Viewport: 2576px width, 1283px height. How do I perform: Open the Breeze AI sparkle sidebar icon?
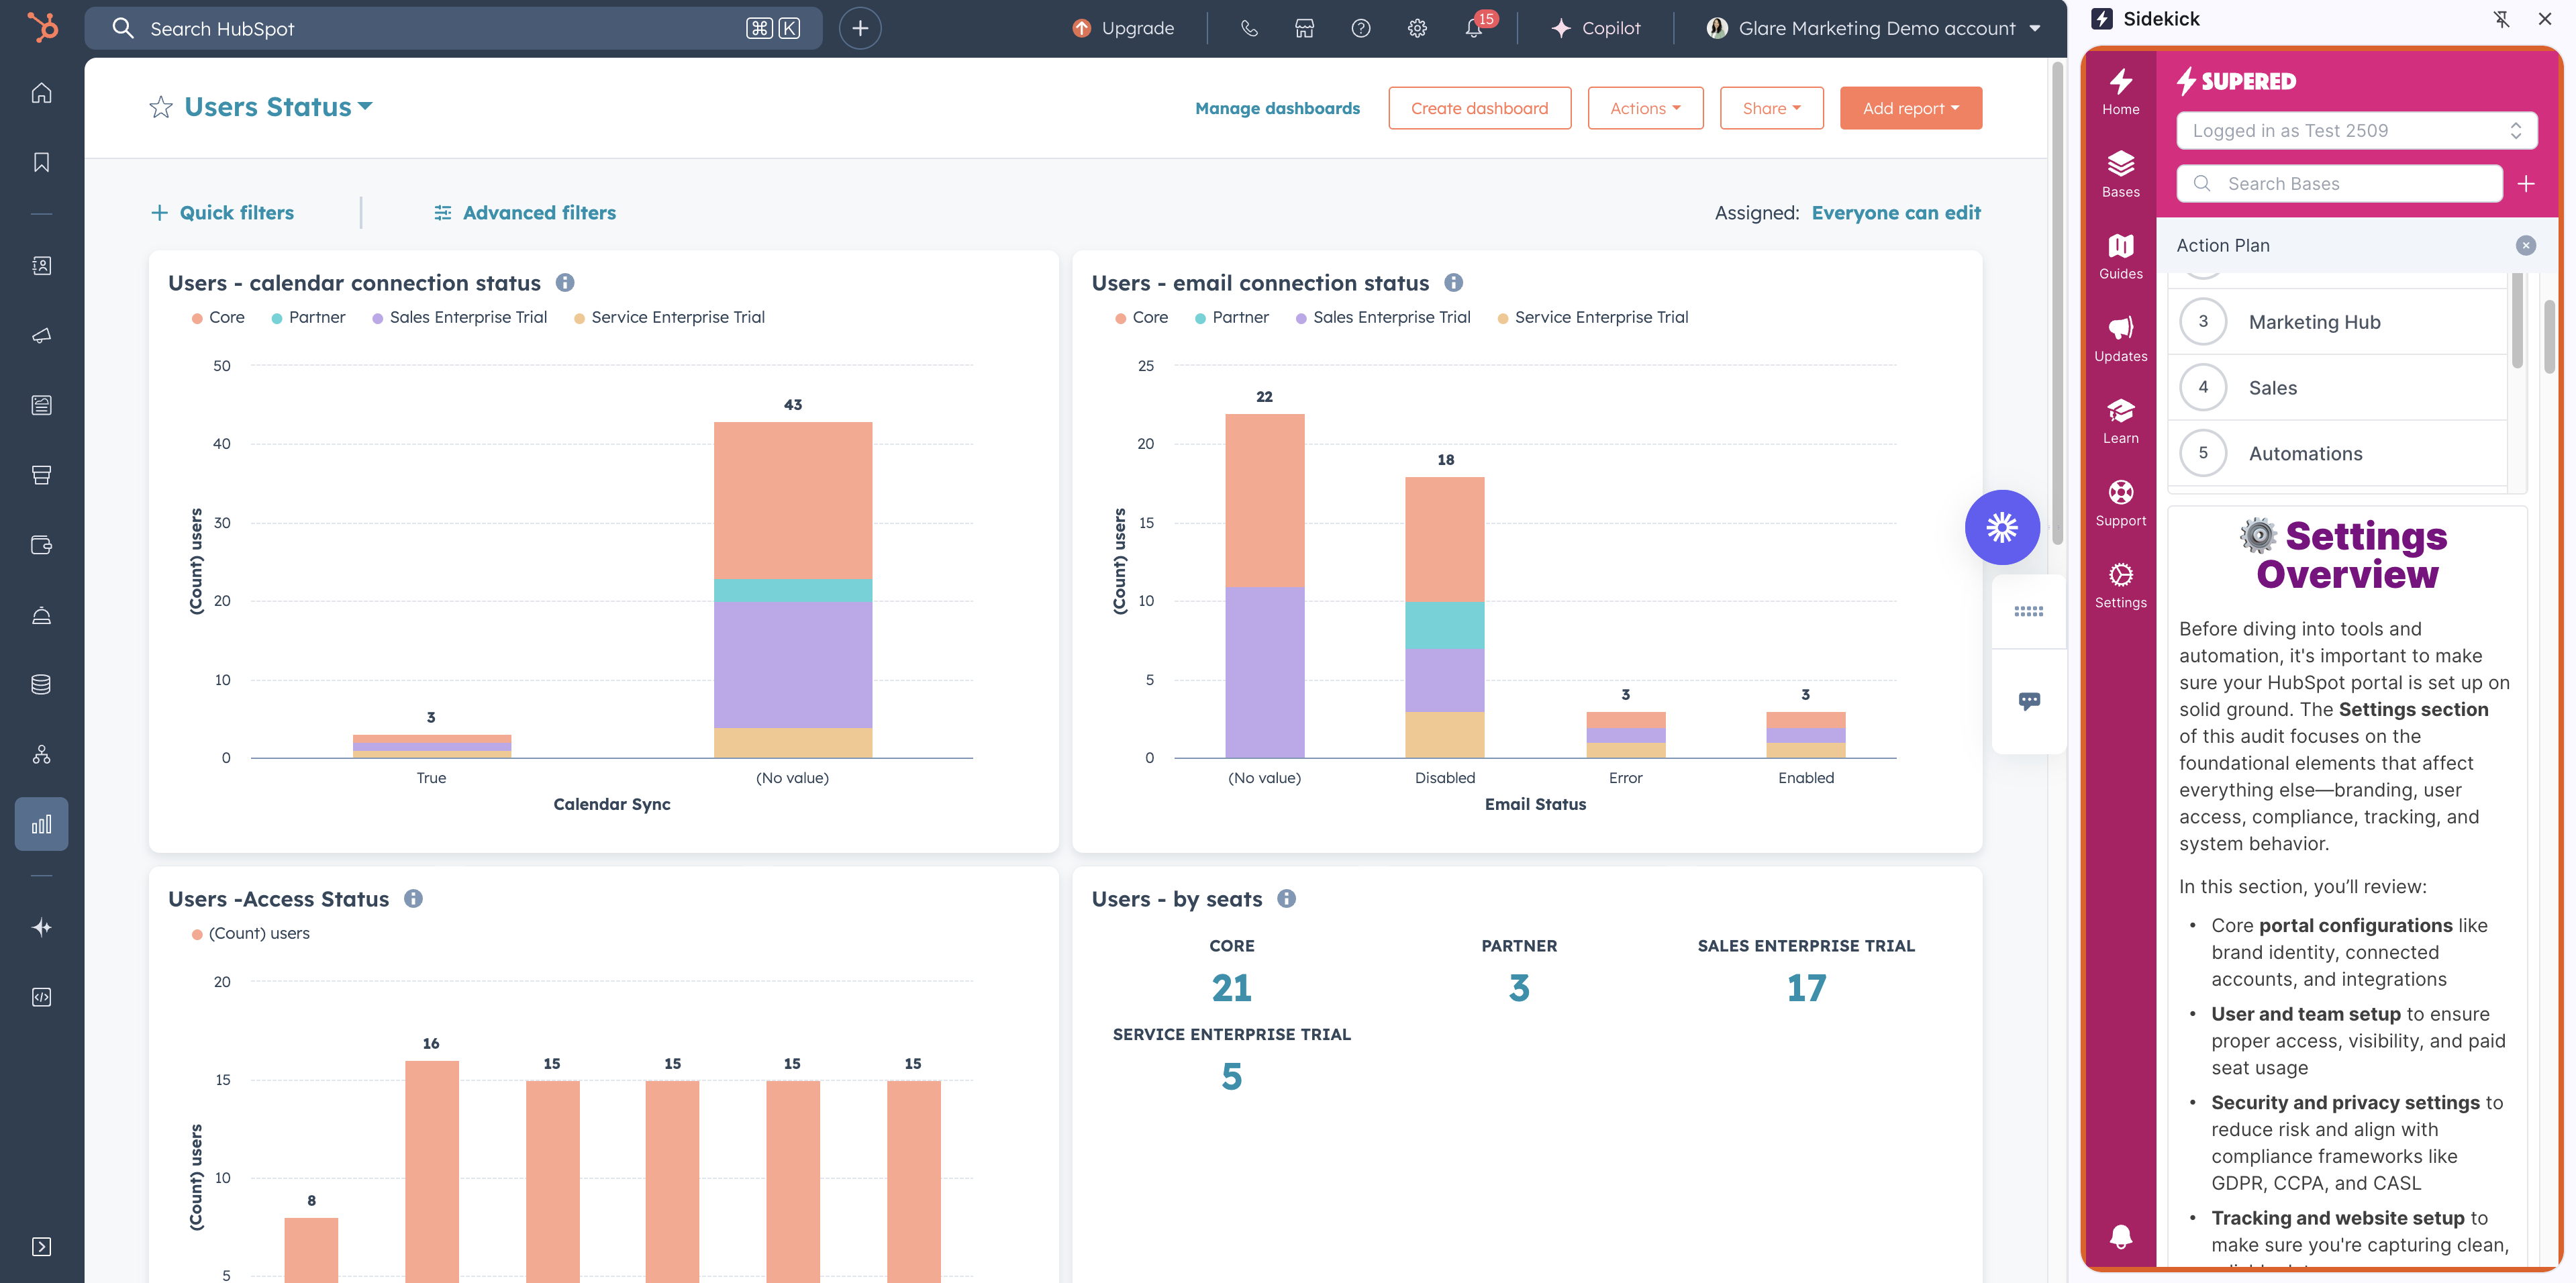click(x=41, y=928)
